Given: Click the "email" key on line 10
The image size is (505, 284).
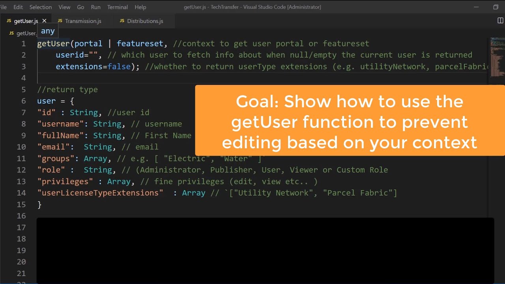Looking at the screenshot, I should click(x=53, y=147).
